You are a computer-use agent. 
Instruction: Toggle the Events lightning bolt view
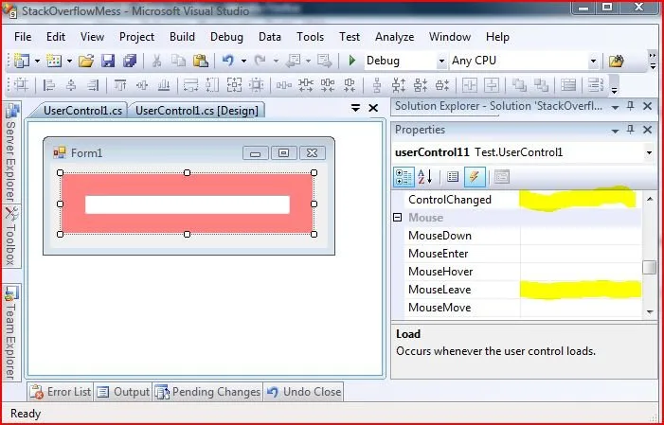pos(475,177)
